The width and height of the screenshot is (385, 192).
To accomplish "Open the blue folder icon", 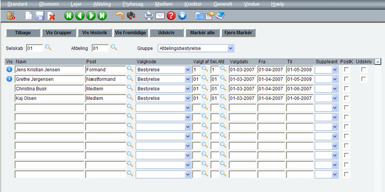I will click(200, 16).
